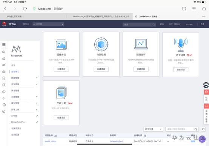This screenshot has width=209, height=146.
Task: Open the username account menu in header
Action: click(x=189, y=24)
